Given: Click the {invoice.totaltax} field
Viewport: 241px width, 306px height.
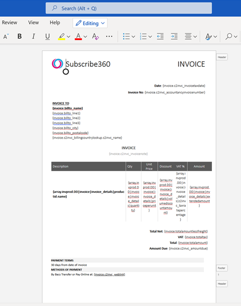Looking at the screenshot, I should coord(196,237).
